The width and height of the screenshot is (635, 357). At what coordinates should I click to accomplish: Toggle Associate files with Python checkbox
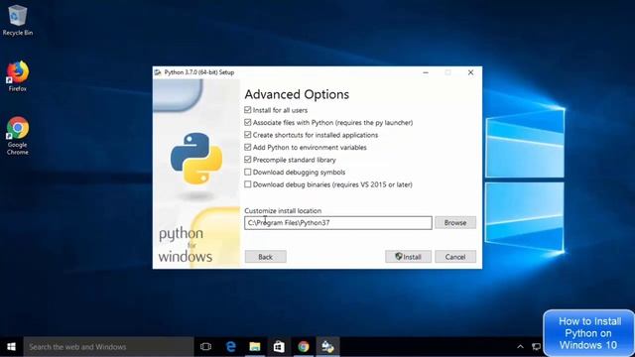[x=248, y=122]
